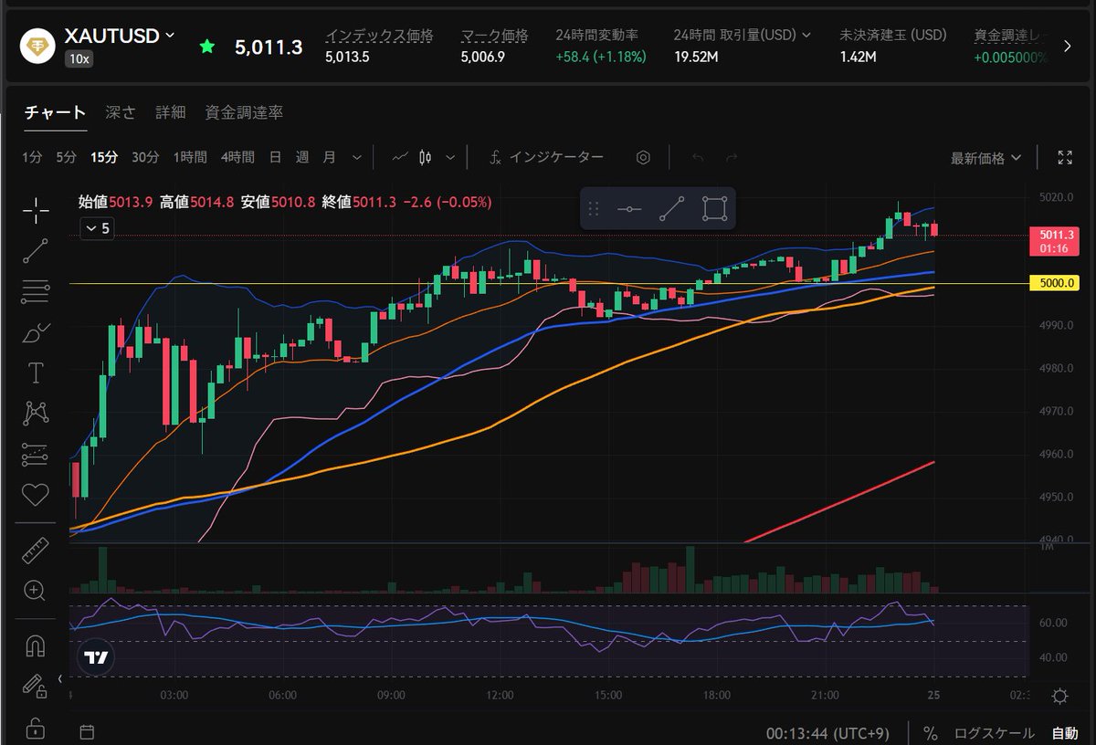
Task: Open the go-to-date calendar icon
Action: coord(87,731)
